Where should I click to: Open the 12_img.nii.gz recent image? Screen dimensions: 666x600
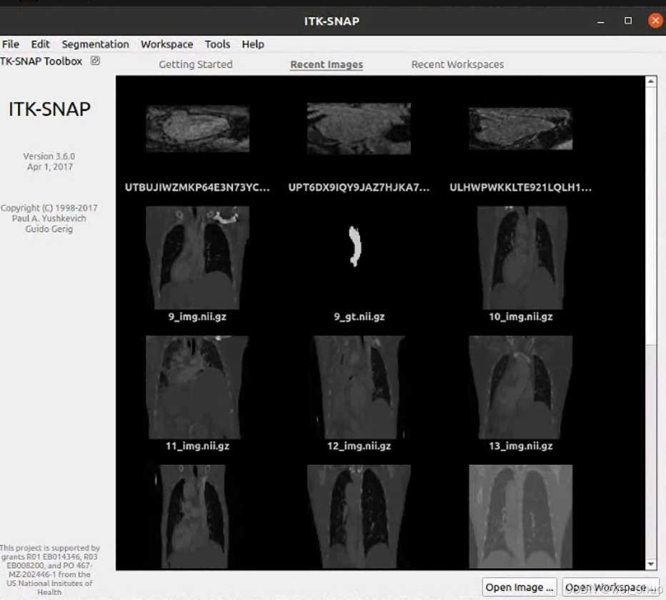pos(359,387)
